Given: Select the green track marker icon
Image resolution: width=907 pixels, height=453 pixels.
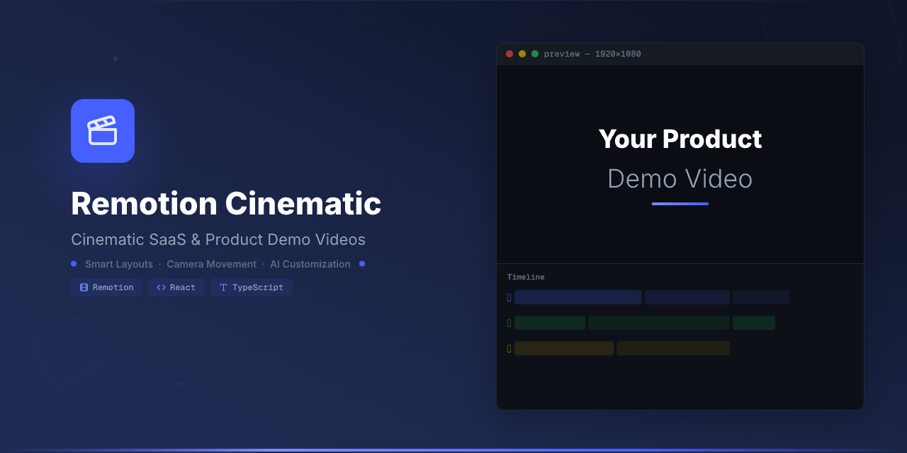Looking at the screenshot, I should point(509,323).
